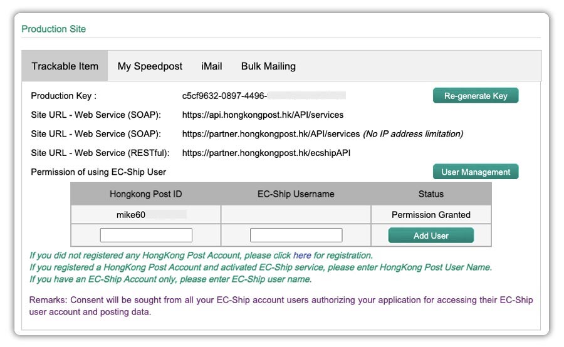
Task: Click the 'activated EC-Ship service' instruction line
Action: 261,267
